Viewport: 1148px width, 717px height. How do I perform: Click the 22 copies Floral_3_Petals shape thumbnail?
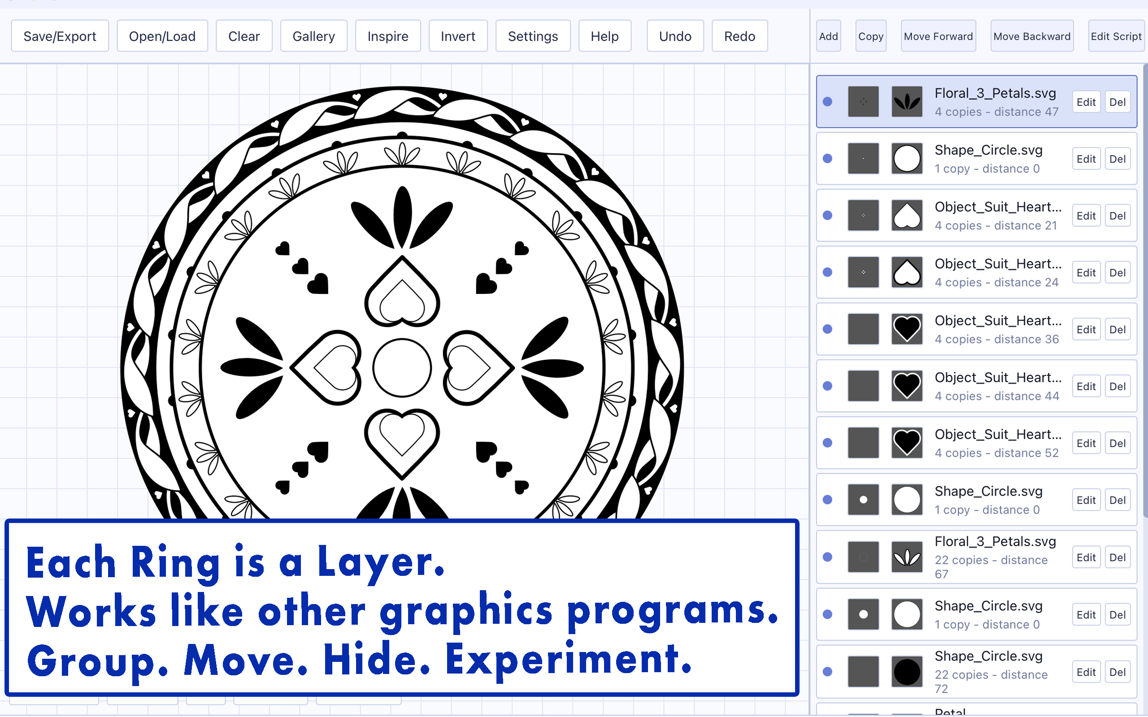point(907,557)
